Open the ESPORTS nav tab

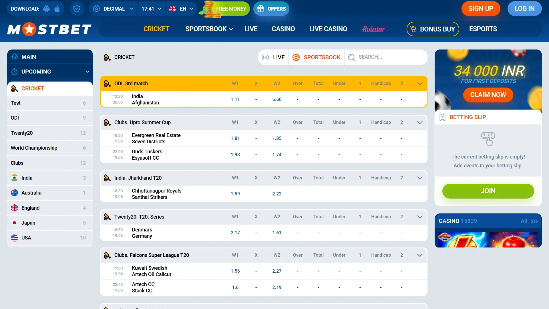pos(483,29)
